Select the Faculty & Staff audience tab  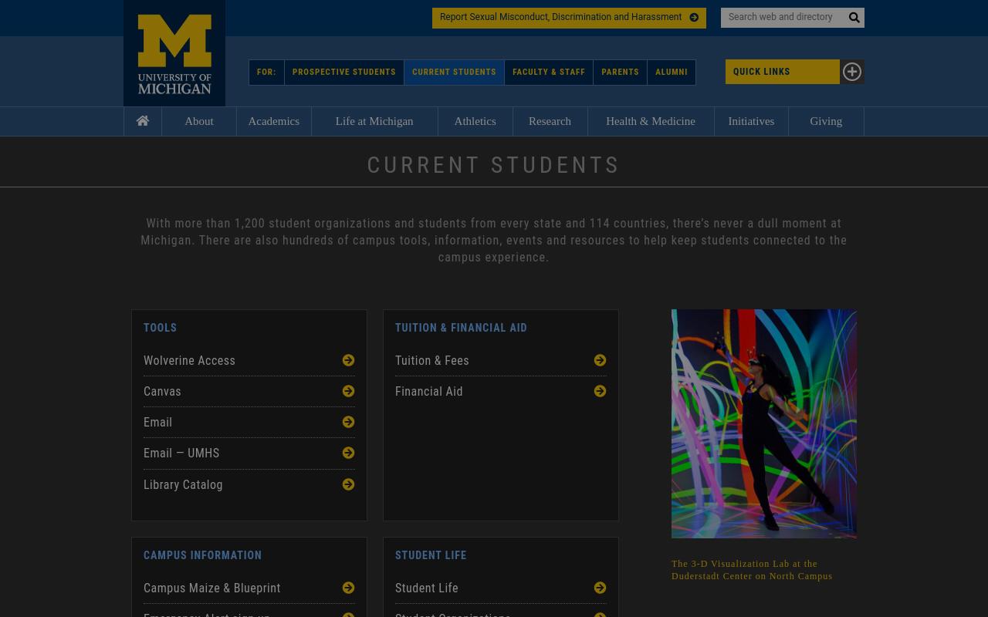click(x=549, y=72)
